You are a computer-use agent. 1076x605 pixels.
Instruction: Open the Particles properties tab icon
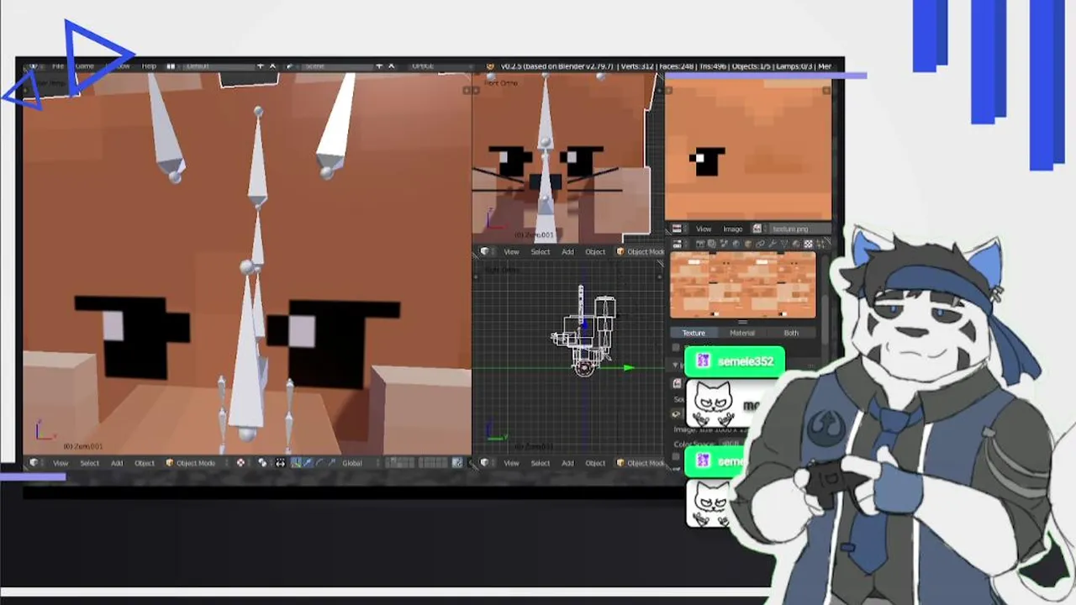click(820, 244)
